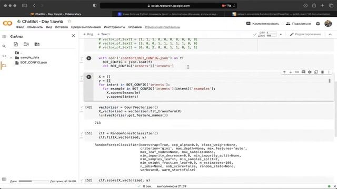Open the cell's more options menu
This screenshot has height=189, width=337.
tap(329, 72)
